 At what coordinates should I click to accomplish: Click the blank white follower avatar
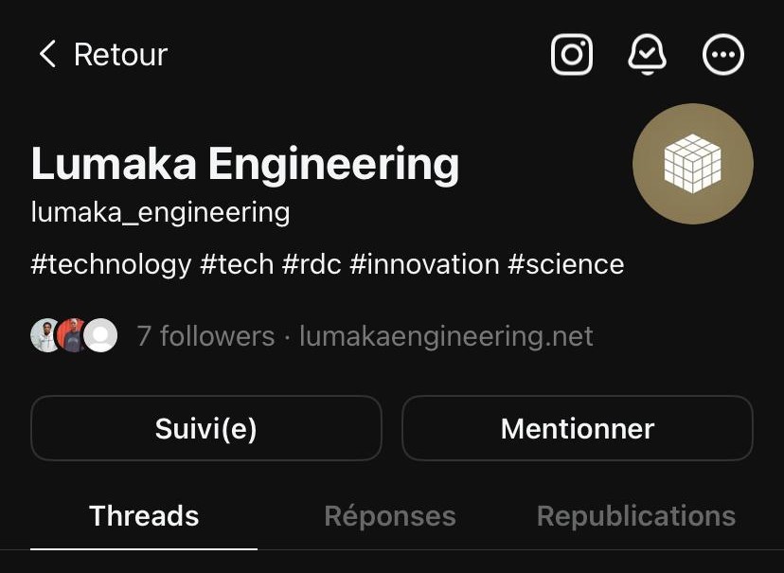click(x=101, y=335)
